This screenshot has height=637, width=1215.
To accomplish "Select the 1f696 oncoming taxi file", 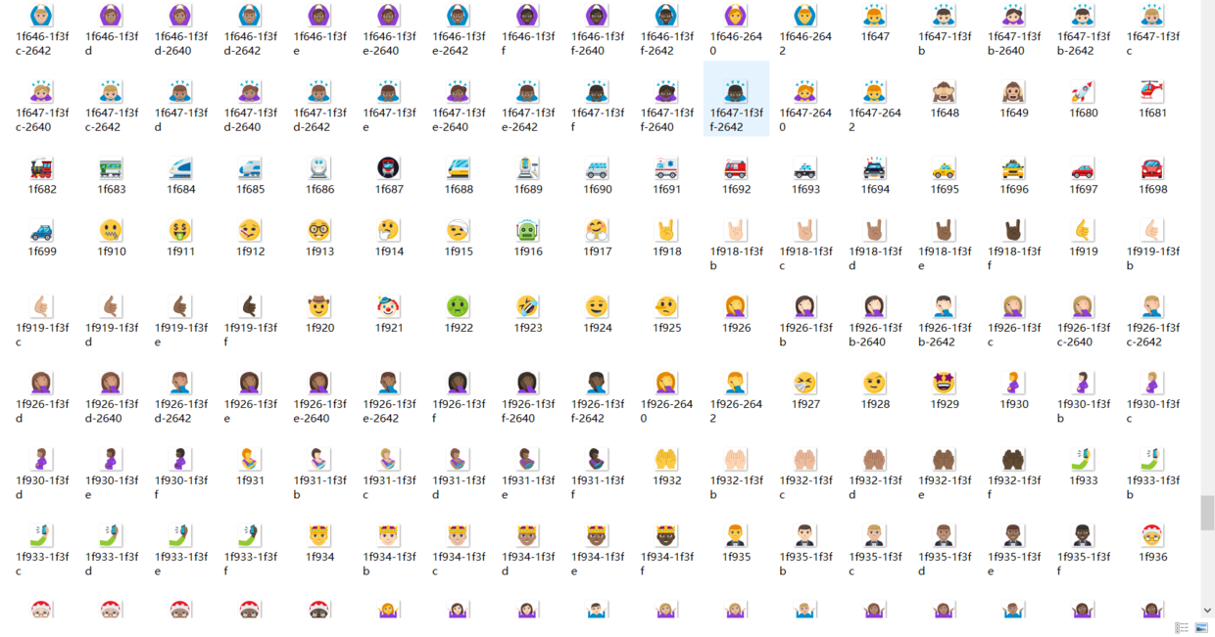I will click(1014, 176).
